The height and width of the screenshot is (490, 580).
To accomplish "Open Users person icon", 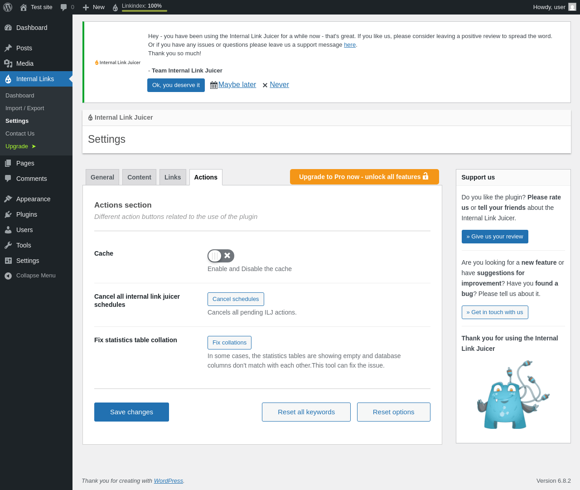I will tap(8, 230).
